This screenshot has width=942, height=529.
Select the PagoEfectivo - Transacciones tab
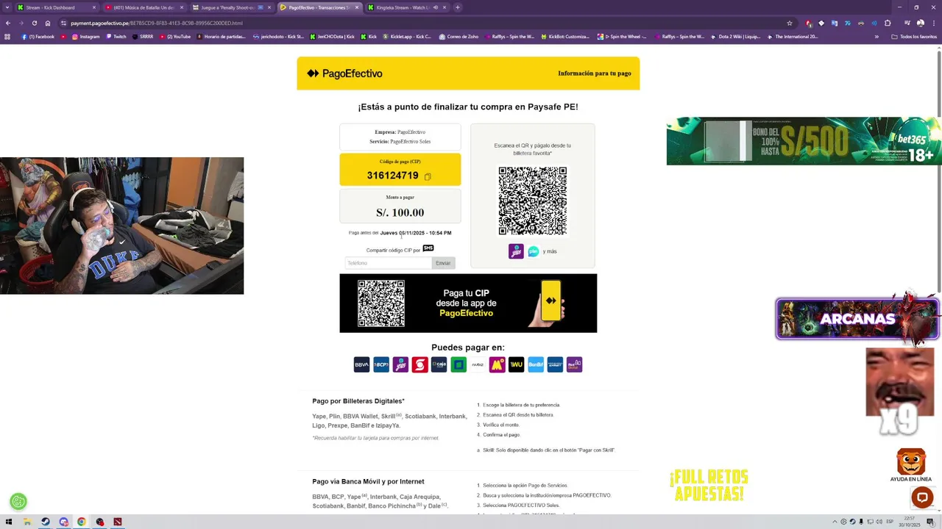pos(319,7)
